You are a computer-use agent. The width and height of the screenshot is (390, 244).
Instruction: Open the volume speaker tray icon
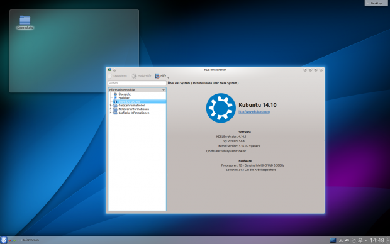pyautogui.click(x=347, y=240)
